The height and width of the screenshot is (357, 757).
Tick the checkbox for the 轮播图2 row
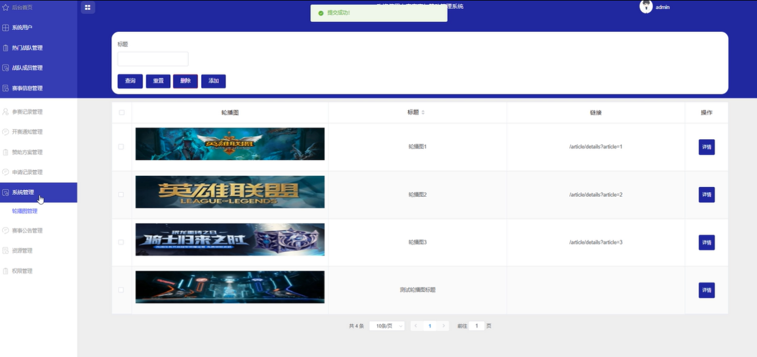pyautogui.click(x=121, y=194)
